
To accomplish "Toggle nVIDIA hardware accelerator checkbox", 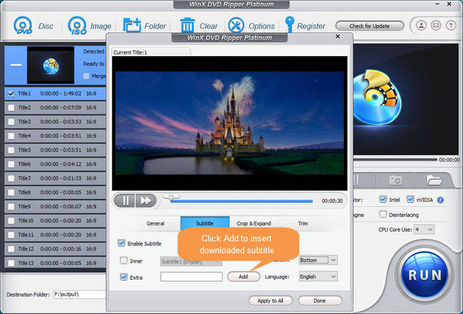I will coord(411,199).
